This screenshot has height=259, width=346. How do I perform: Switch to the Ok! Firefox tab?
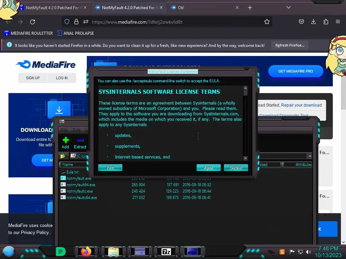[x=181, y=7]
